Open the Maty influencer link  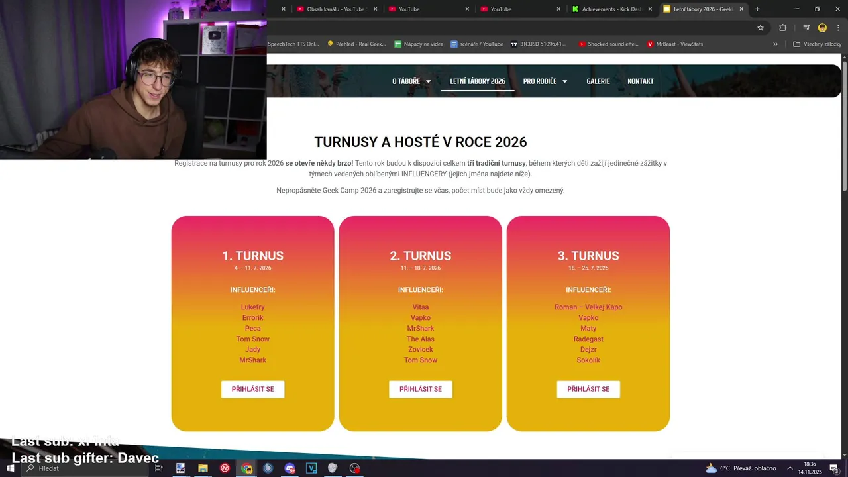tap(588, 329)
